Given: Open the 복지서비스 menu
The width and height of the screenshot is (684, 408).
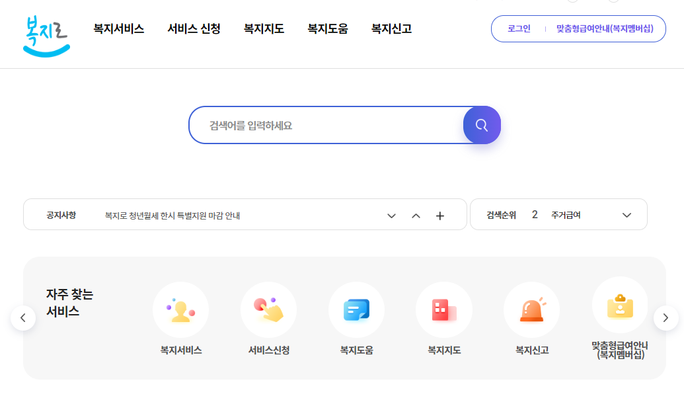Looking at the screenshot, I should pos(117,29).
